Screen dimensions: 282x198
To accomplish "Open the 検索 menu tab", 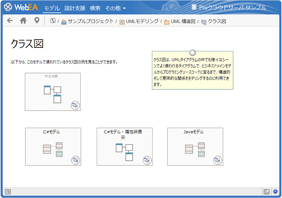I will tap(95, 8).
